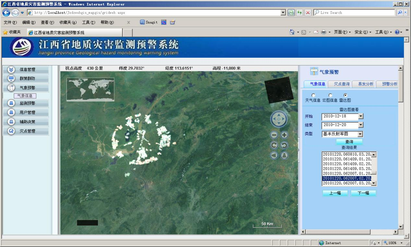Open the 结束 end date dropdown
Screen dimensions: 411x247
point(361,125)
